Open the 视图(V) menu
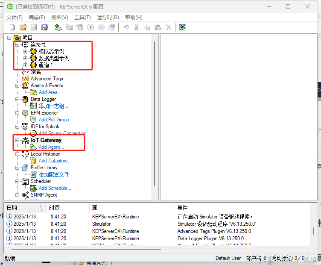Viewport: 321px width, 265px height. point(60,18)
